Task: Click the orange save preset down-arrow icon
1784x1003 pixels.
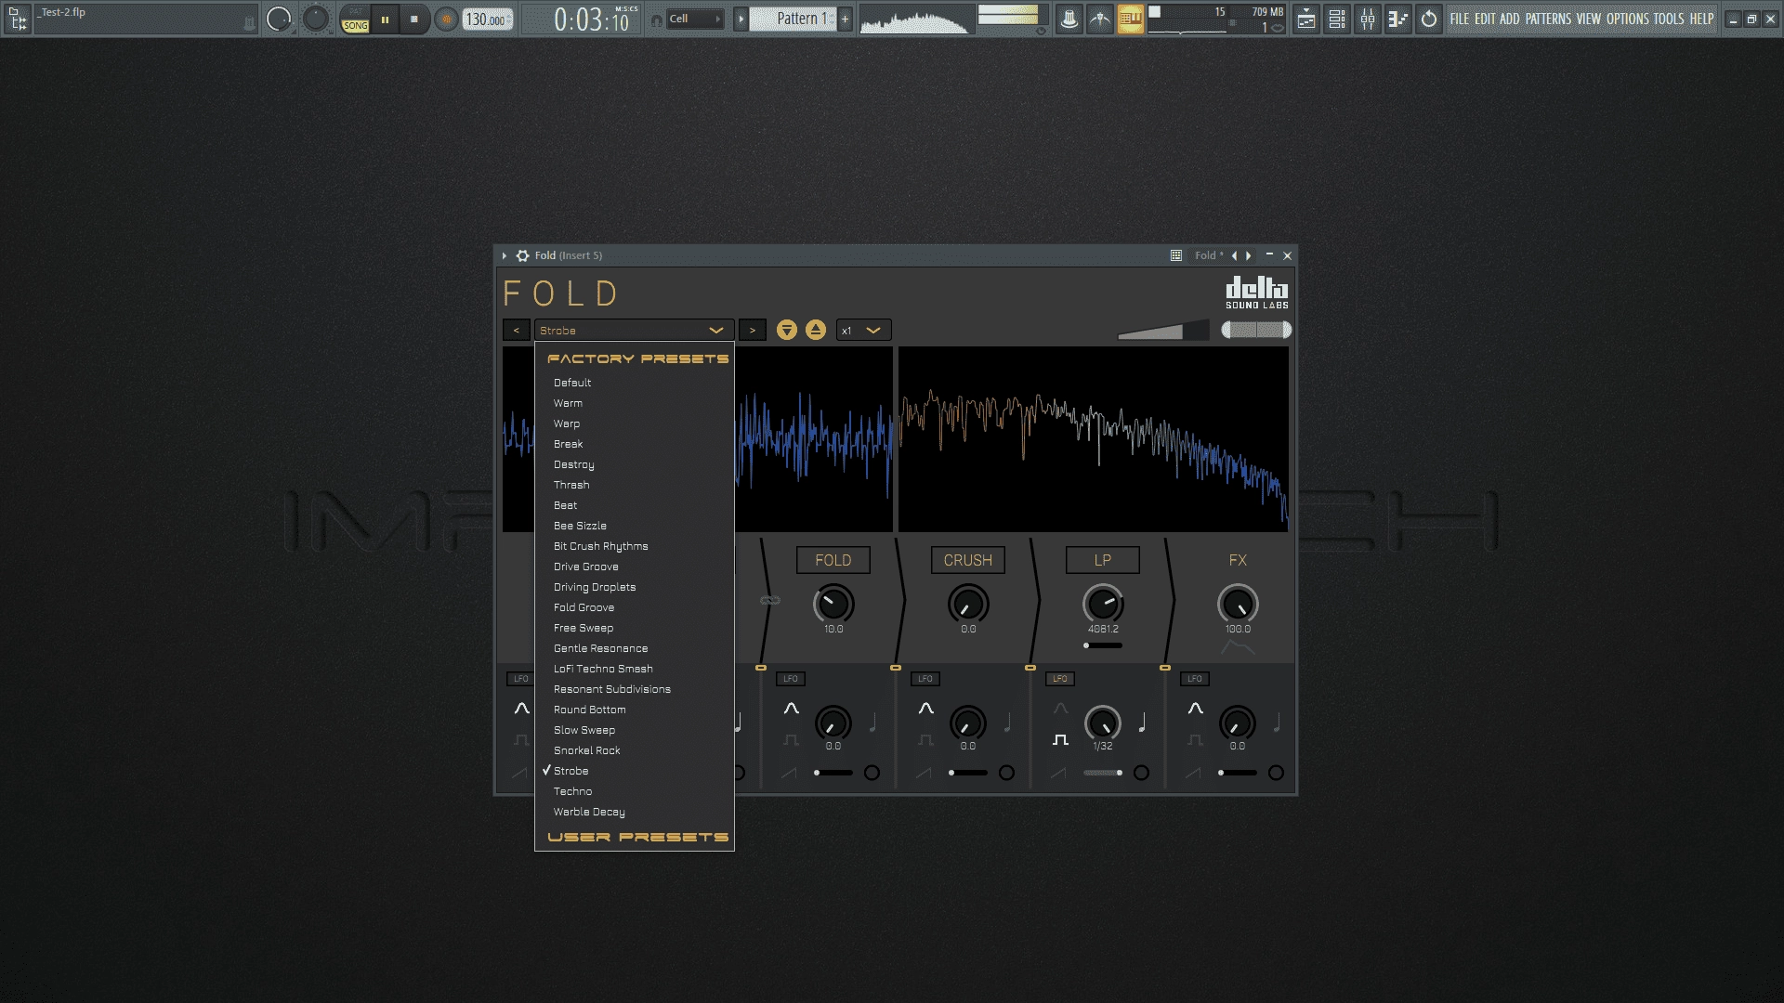Action: tap(787, 330)
